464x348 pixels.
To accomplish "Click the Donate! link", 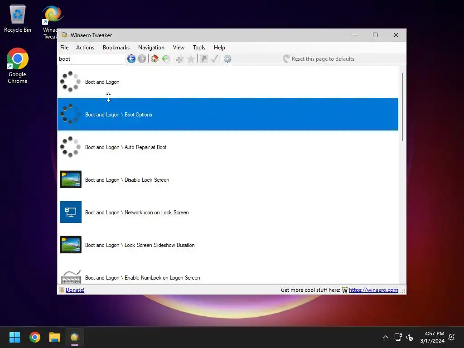I will click(75, 290).
